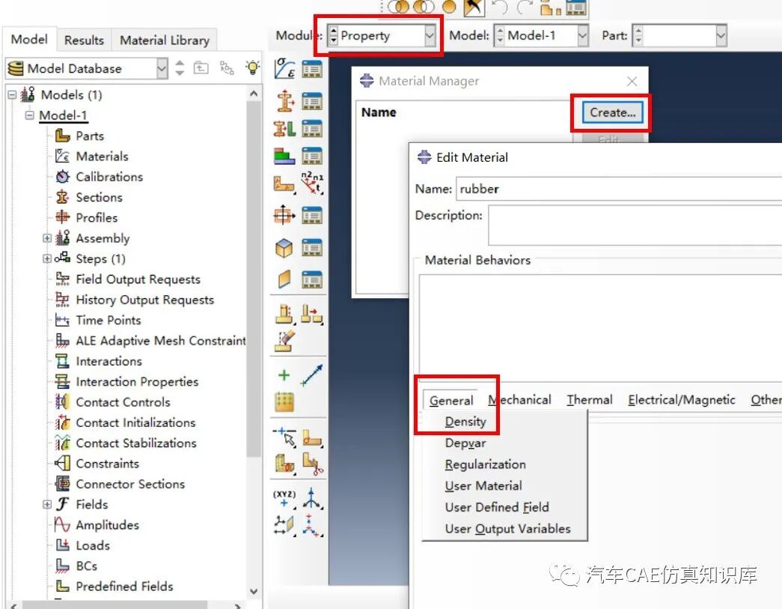Click the Create Composite Layup icon
This screenshot has width=782, height=609.
(x=284, y=156)
